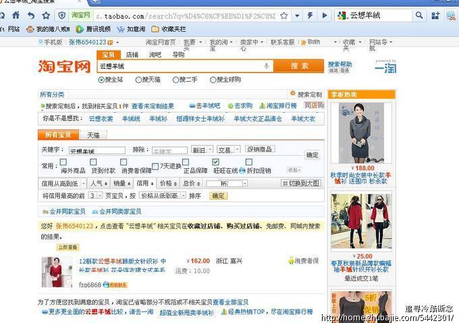Click the 关键字 keyword input field
Image resolution: width=459 pixels, height=323 pixels.
pos(97,151)
